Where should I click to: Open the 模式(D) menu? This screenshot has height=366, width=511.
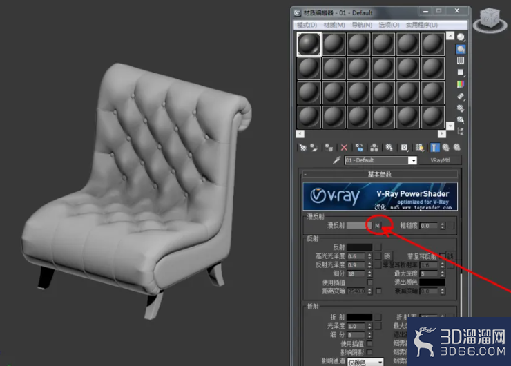pos(307,25)
